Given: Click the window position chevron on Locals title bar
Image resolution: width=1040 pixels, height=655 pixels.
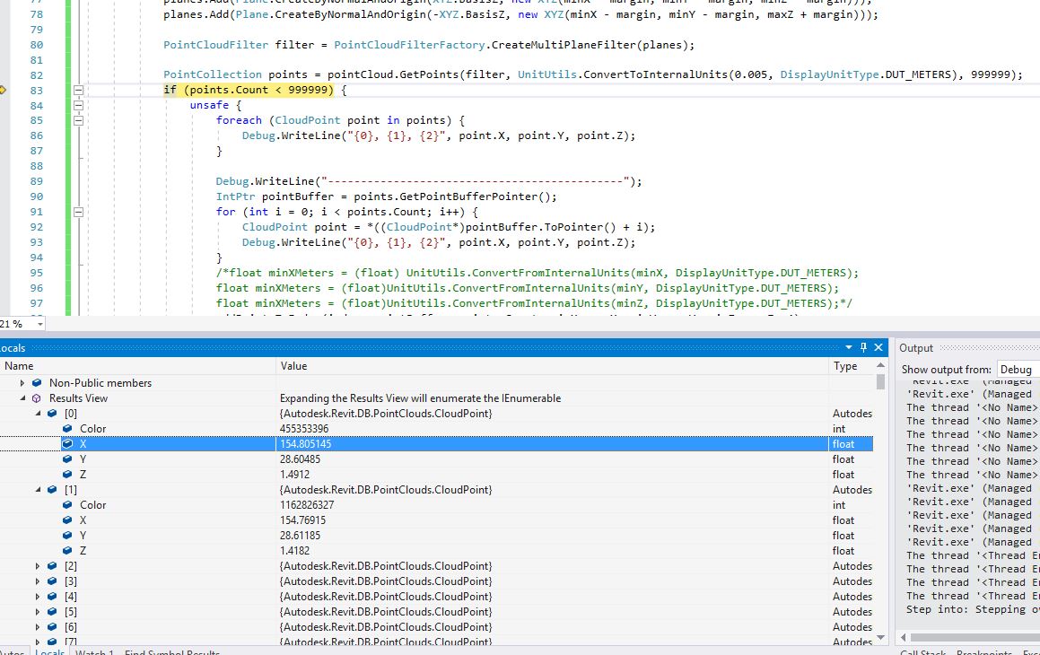Looking at the screenshot, I should [848, 347].
